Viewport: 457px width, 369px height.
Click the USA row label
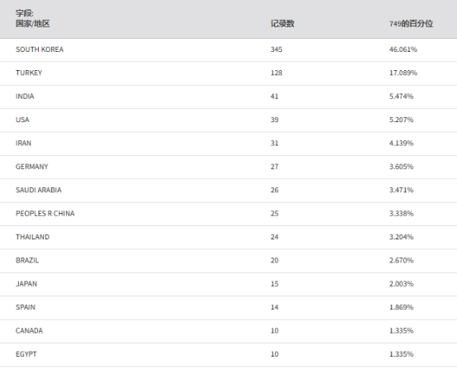point(22,120)
